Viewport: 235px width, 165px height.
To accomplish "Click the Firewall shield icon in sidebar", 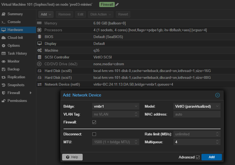I will pos(4,93).
